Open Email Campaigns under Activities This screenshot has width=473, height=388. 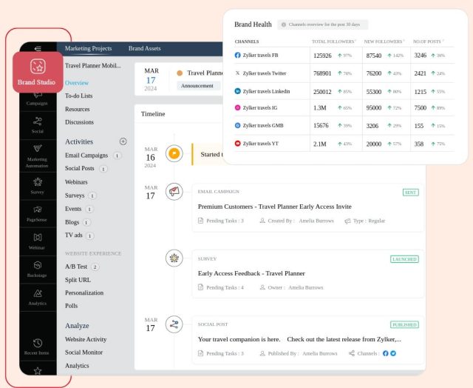86,155
